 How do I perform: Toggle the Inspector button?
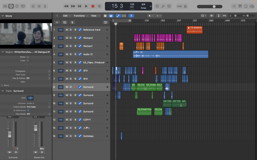(11, 6)
